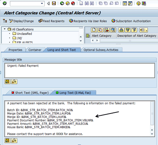Click the classification tree scroll up arrow

81,37
